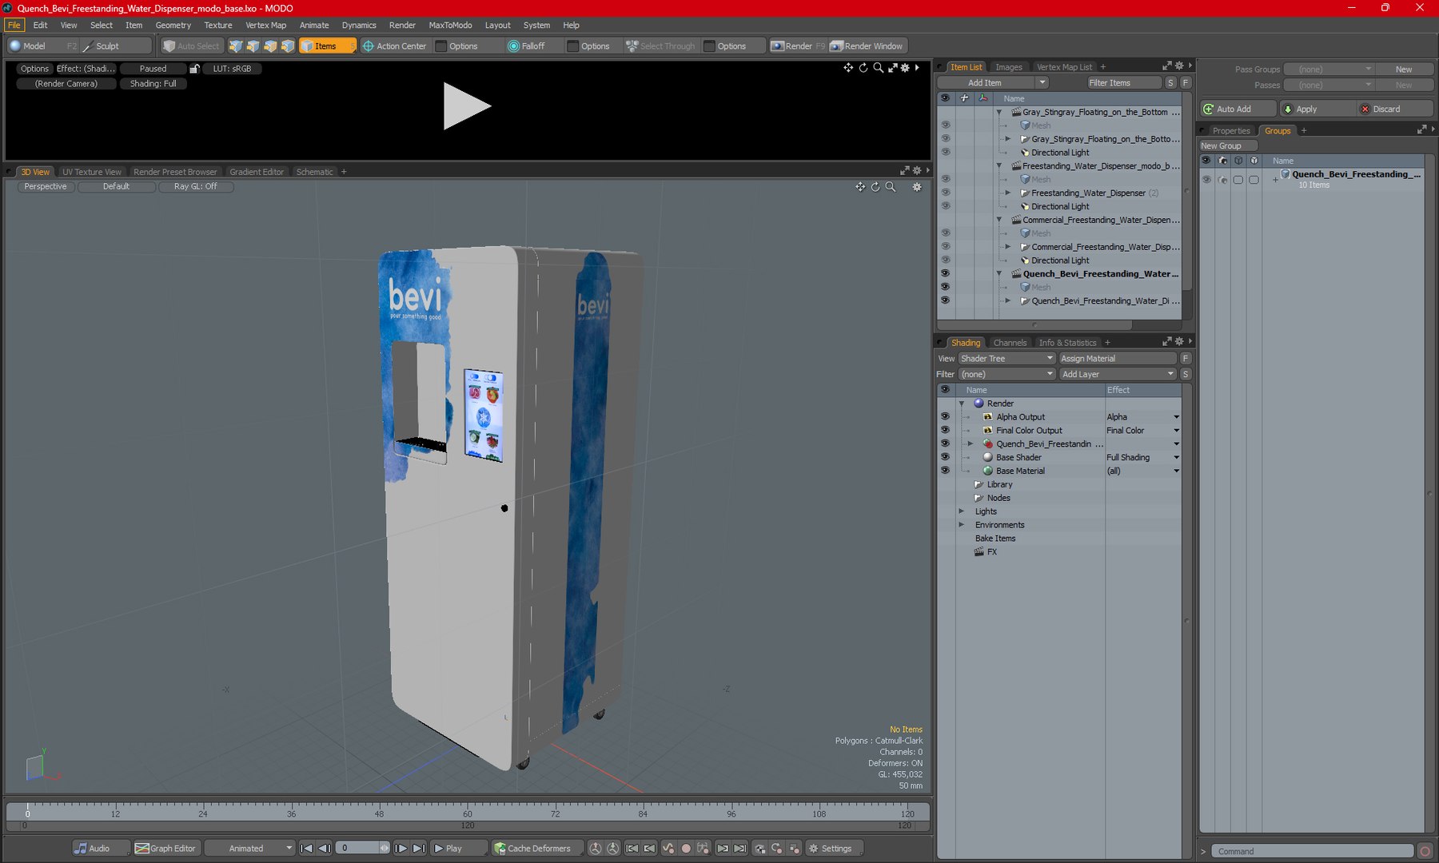Go to first frame
This screenshot has width=1439, height=863.
pos(306,849)
